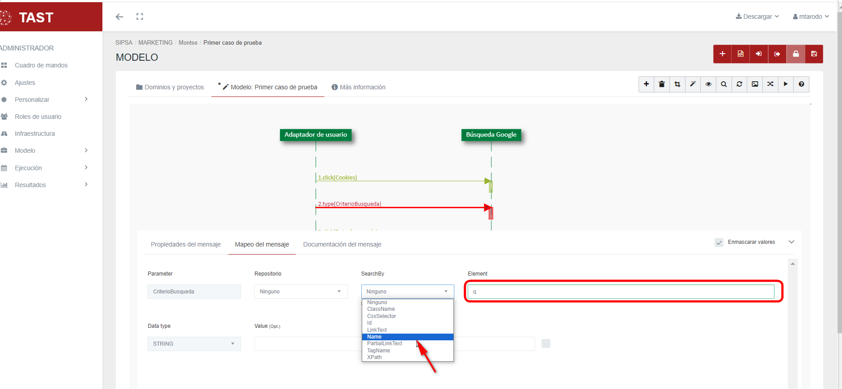Open the Repositorio dropdown
Viewport: 842px width, 389px height.
pos(300,292)
